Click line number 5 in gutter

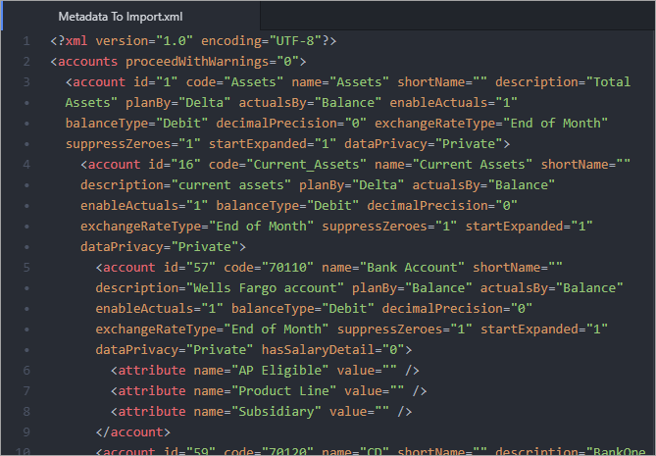pyautogui.click(x=26, y=268)
